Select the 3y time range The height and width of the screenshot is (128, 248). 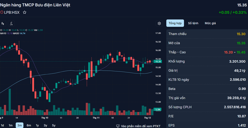tap(45, 126)
